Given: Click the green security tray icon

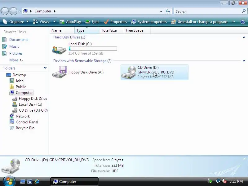Looking at the screenshot, I should click(x=210, y=181).
